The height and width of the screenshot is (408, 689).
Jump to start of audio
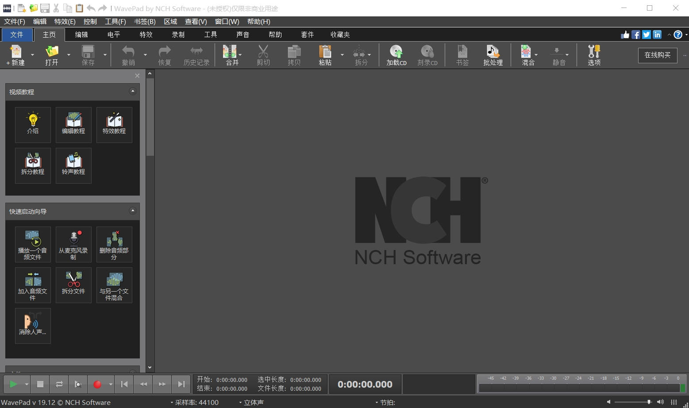124,384
